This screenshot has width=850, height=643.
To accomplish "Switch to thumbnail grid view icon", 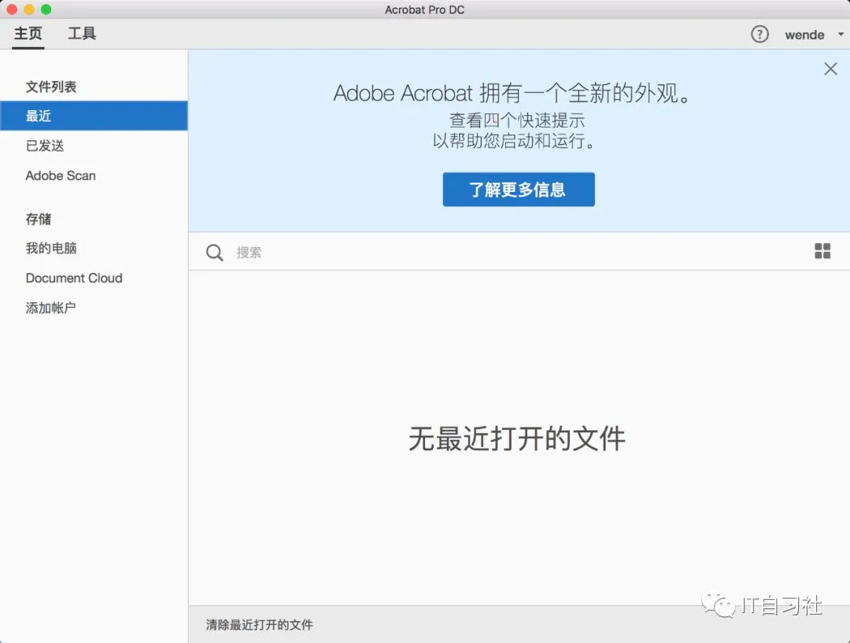I will coord(822,251).
